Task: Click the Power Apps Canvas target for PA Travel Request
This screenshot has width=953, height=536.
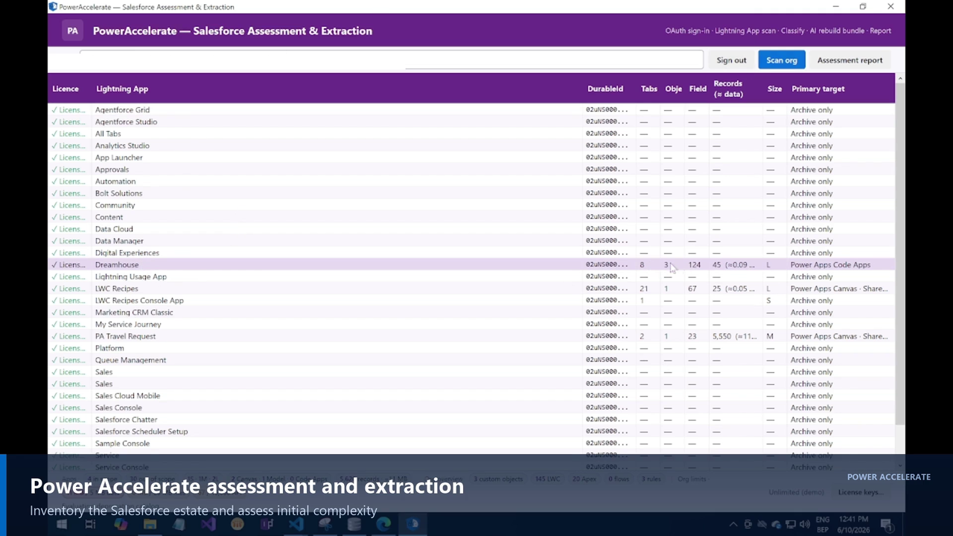Action: (x=839, y=336)
